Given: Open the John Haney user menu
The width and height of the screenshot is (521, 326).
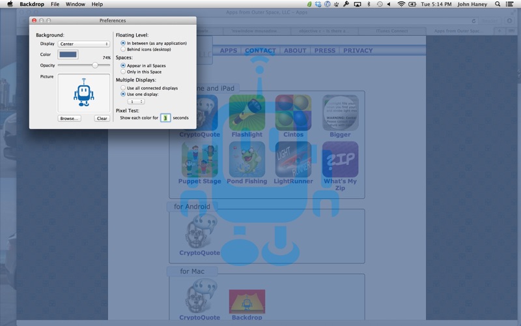Looking at the screenshot, I should [x=472, y=4].
